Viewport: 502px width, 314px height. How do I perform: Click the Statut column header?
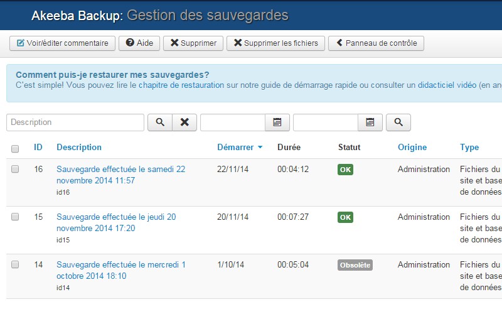(x=350, y=147)
